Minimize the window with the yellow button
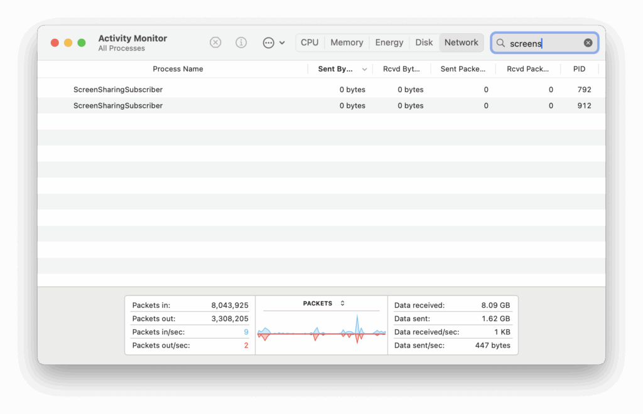Image resolution: width=643 pixels, height=414 pixels. (68, 43)
